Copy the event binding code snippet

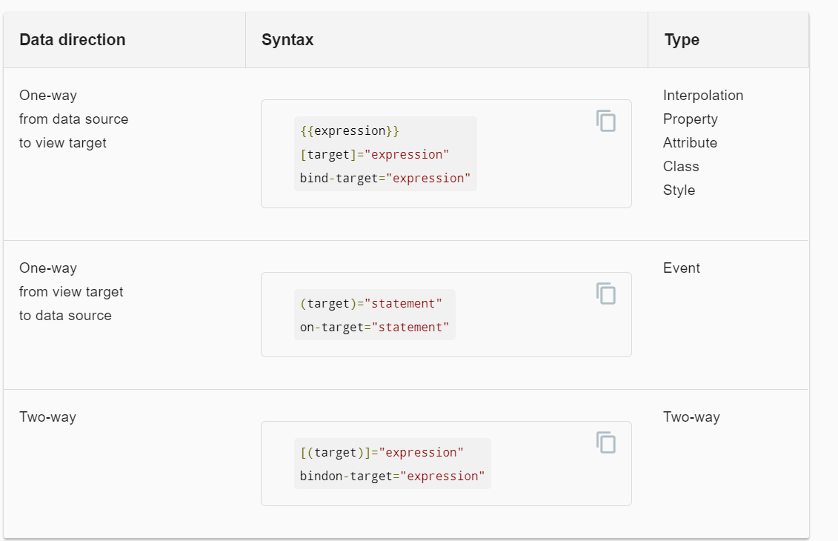606,293
